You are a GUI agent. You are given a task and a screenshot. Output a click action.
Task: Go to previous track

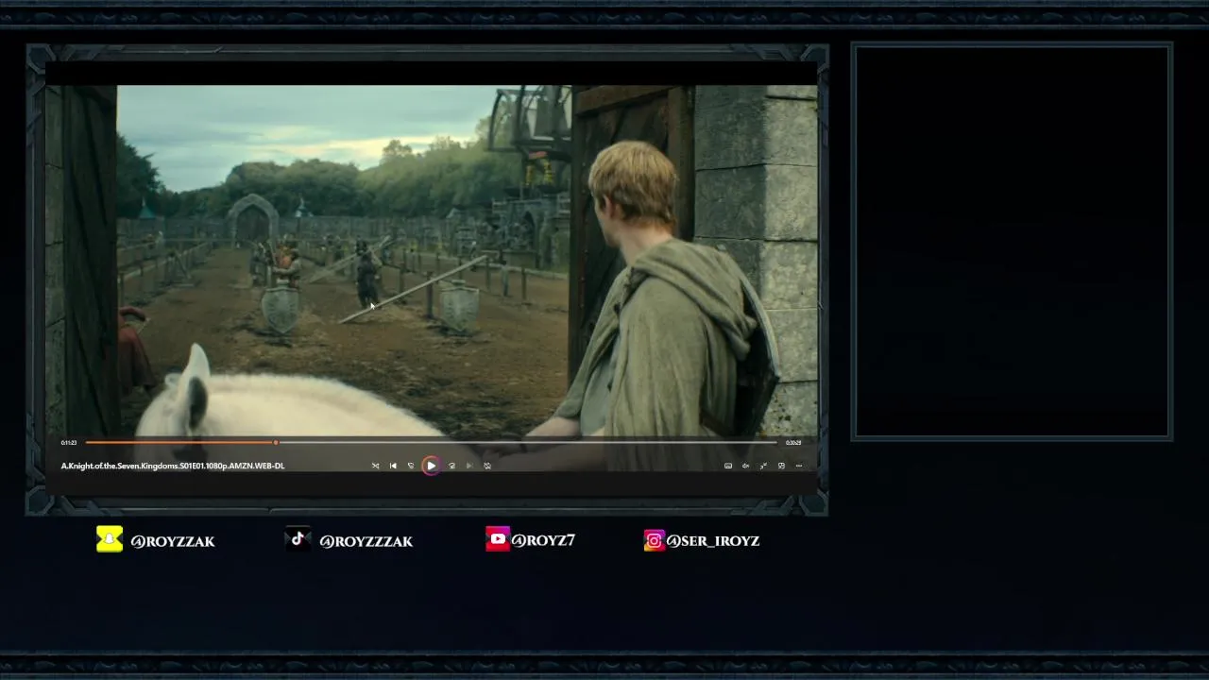point(393,466)
